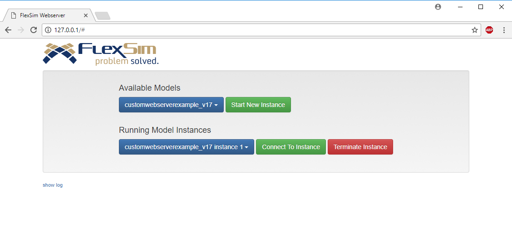Click the browser Forward arrow
The width and height of the screenshot is (512, 247).
(x=21, y=30)
